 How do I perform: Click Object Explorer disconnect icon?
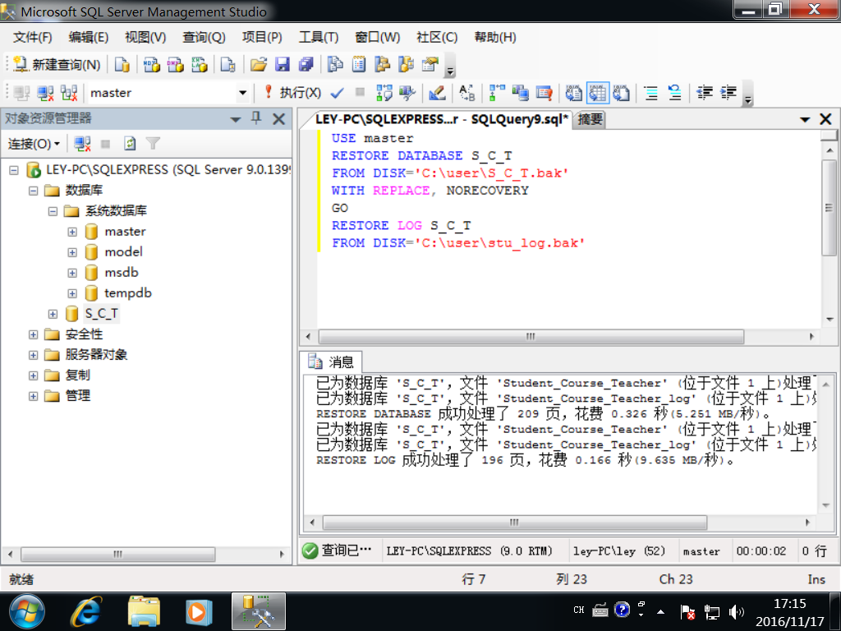pyautogui.click(x=82, y=144)
